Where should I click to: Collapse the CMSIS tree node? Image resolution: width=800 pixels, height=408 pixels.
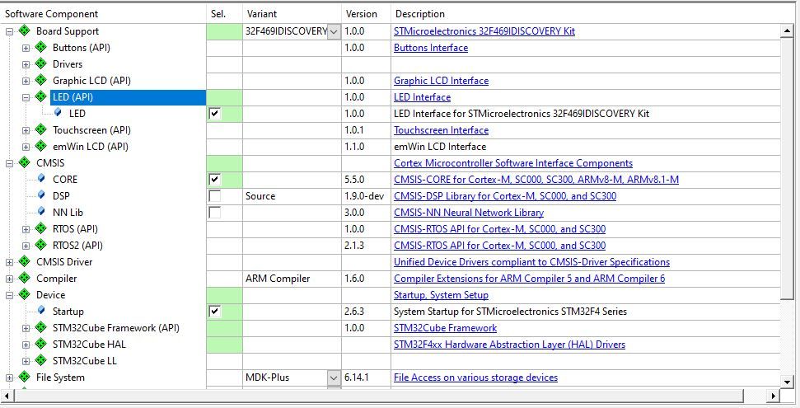pos(9,163)
